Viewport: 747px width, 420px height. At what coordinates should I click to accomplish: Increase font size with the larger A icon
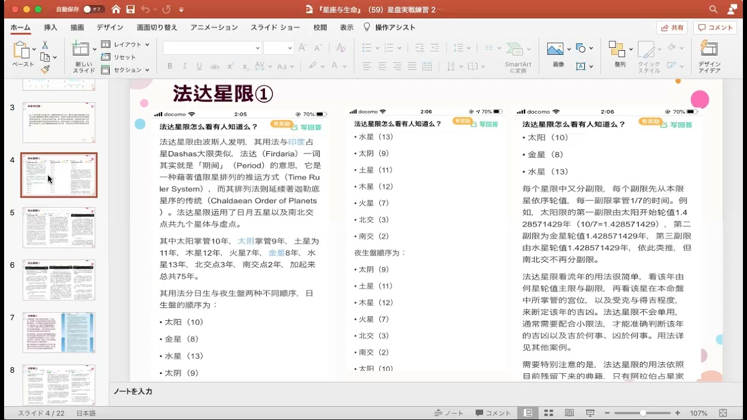[303, 48]
